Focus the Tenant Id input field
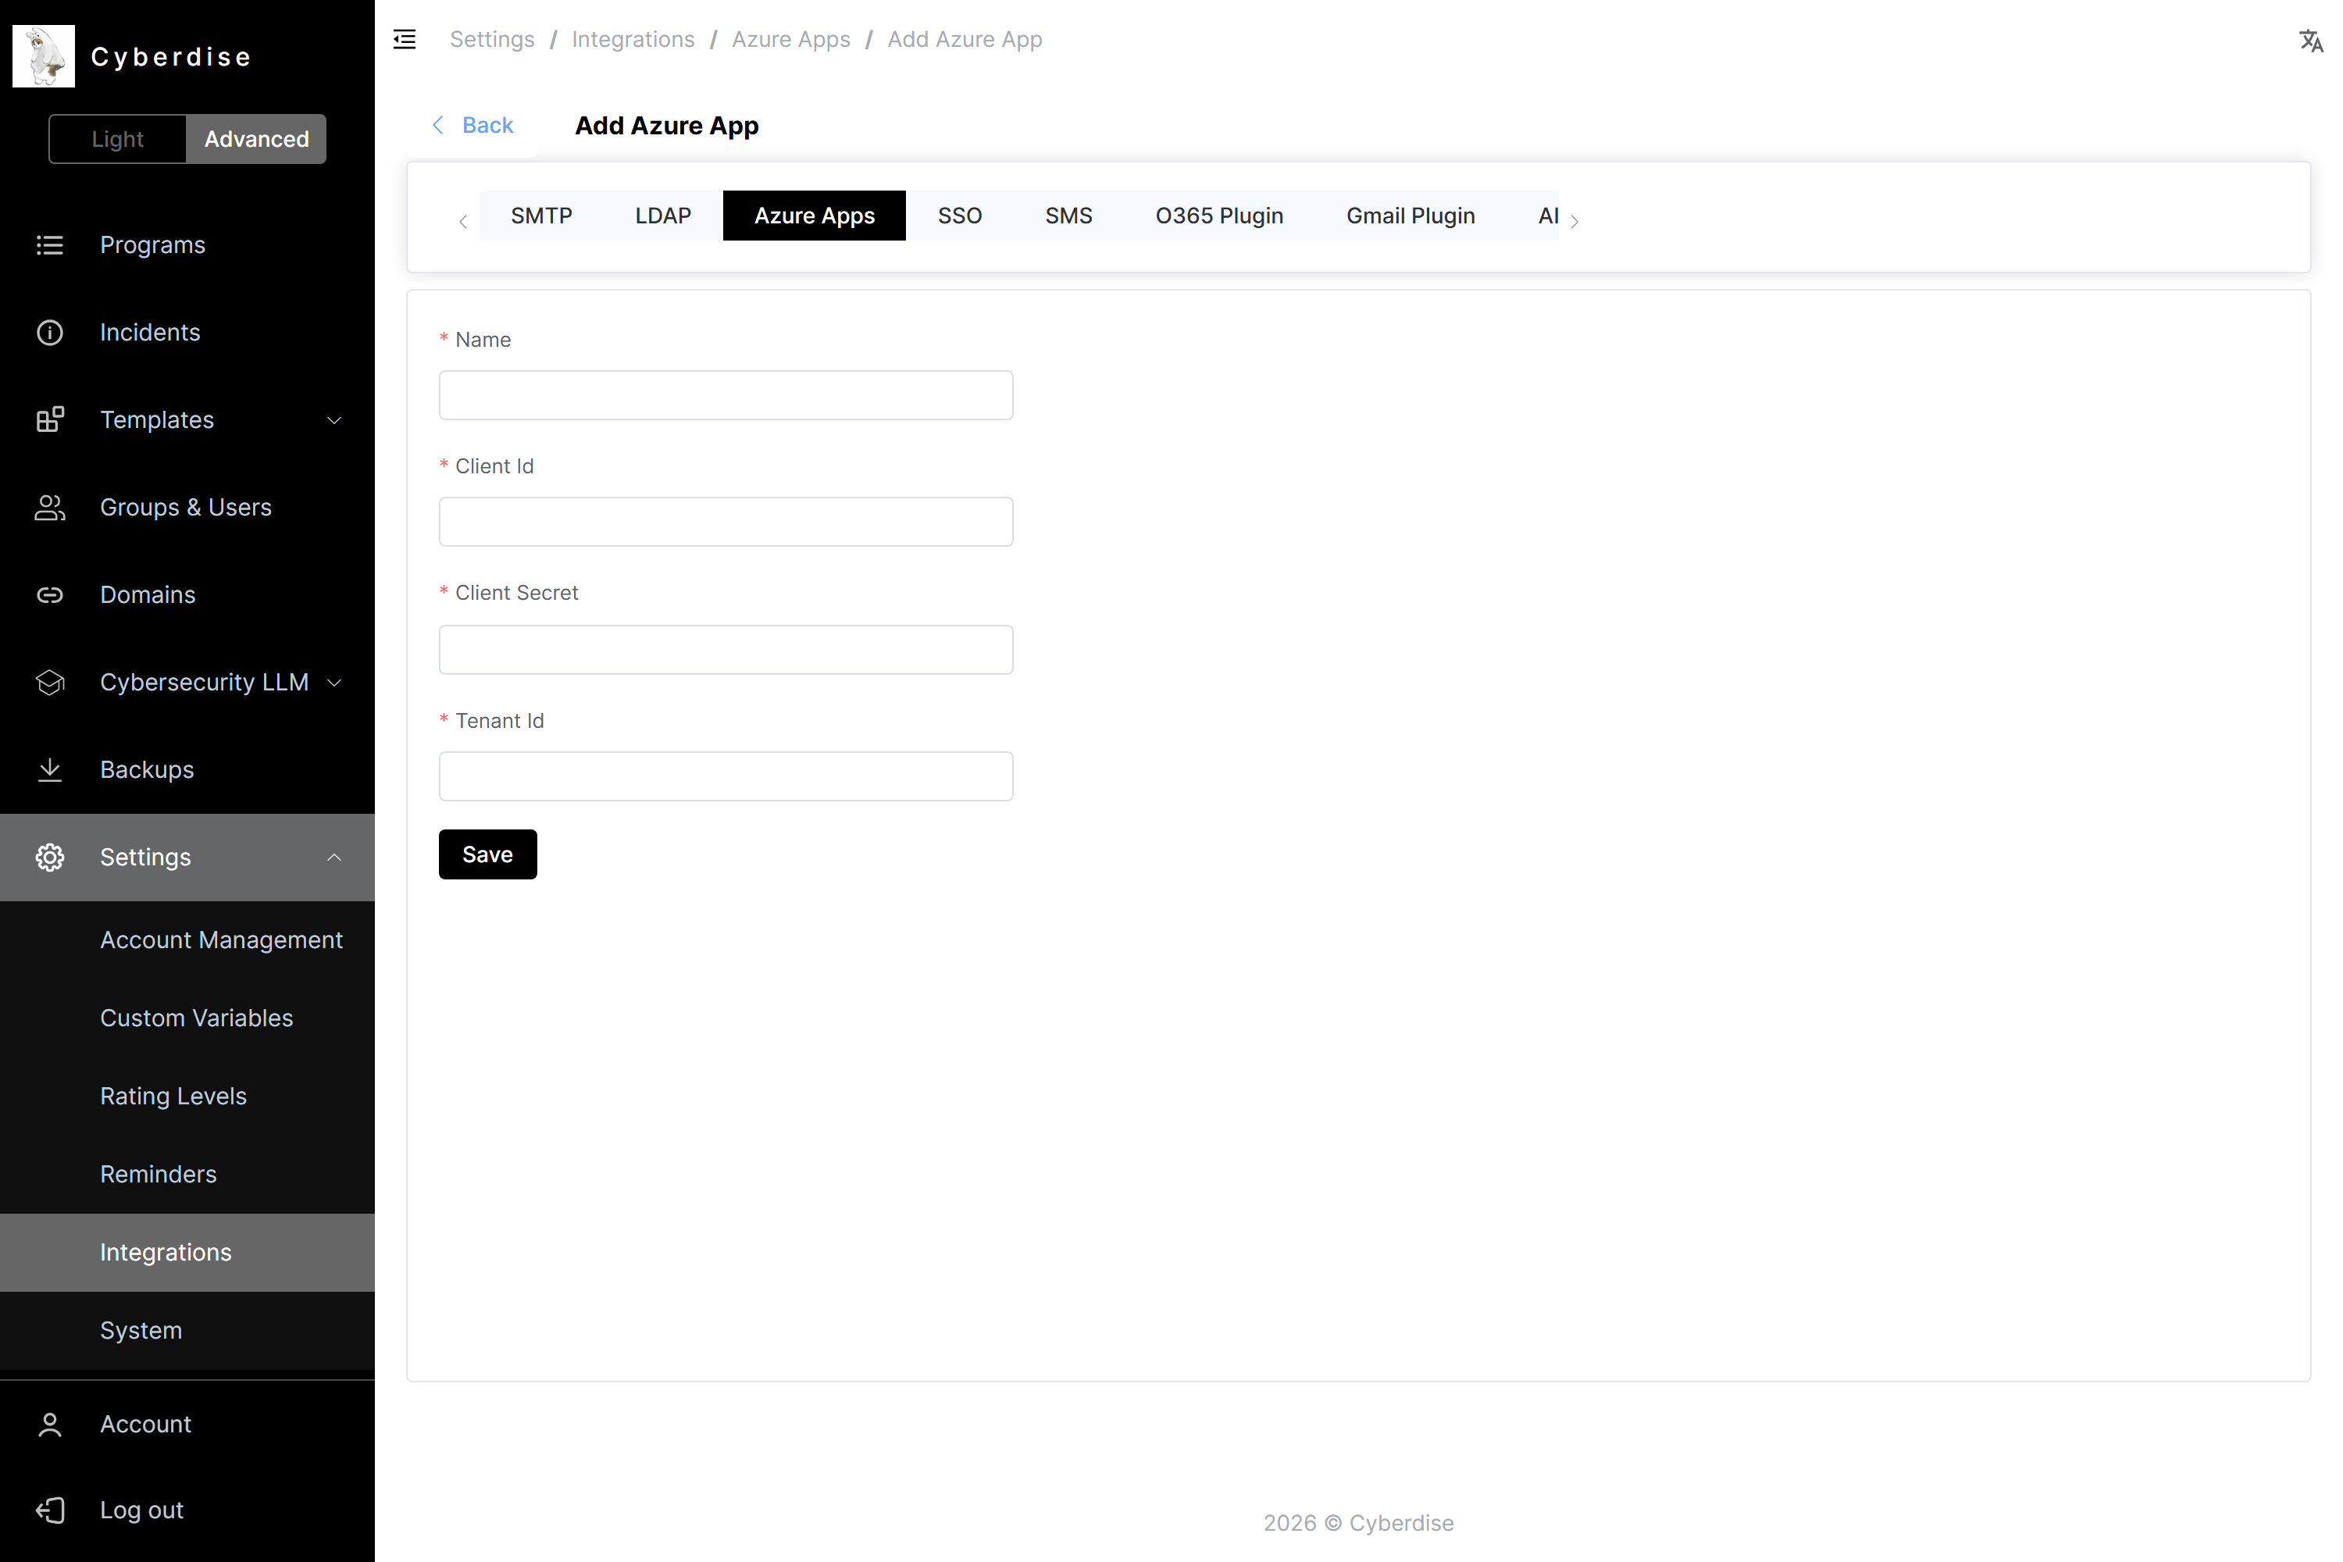This screenshot has width=2343, height=1562. 726,776
